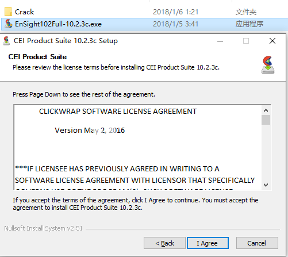Click the installer icon in the title bar

(6, 41)
